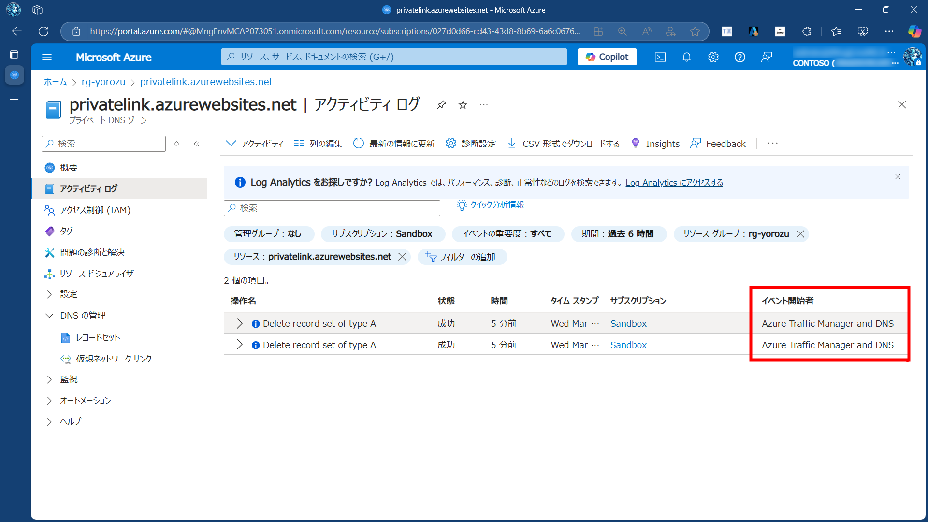This screenshot has width=928, height=522.
Task: Expand the 設定 section in sidebar
Action: coord(49,294)
